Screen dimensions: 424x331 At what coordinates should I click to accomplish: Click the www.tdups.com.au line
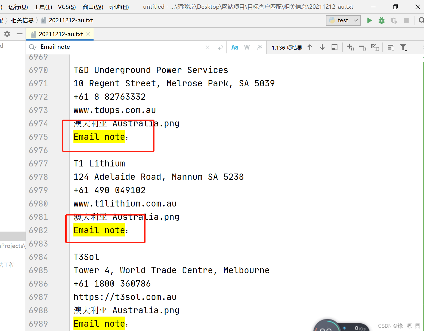[114, 110]
